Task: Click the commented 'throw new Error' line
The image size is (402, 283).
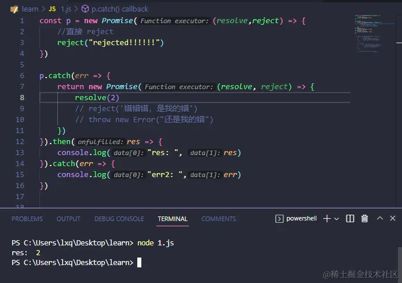Action: click(144, 120)
